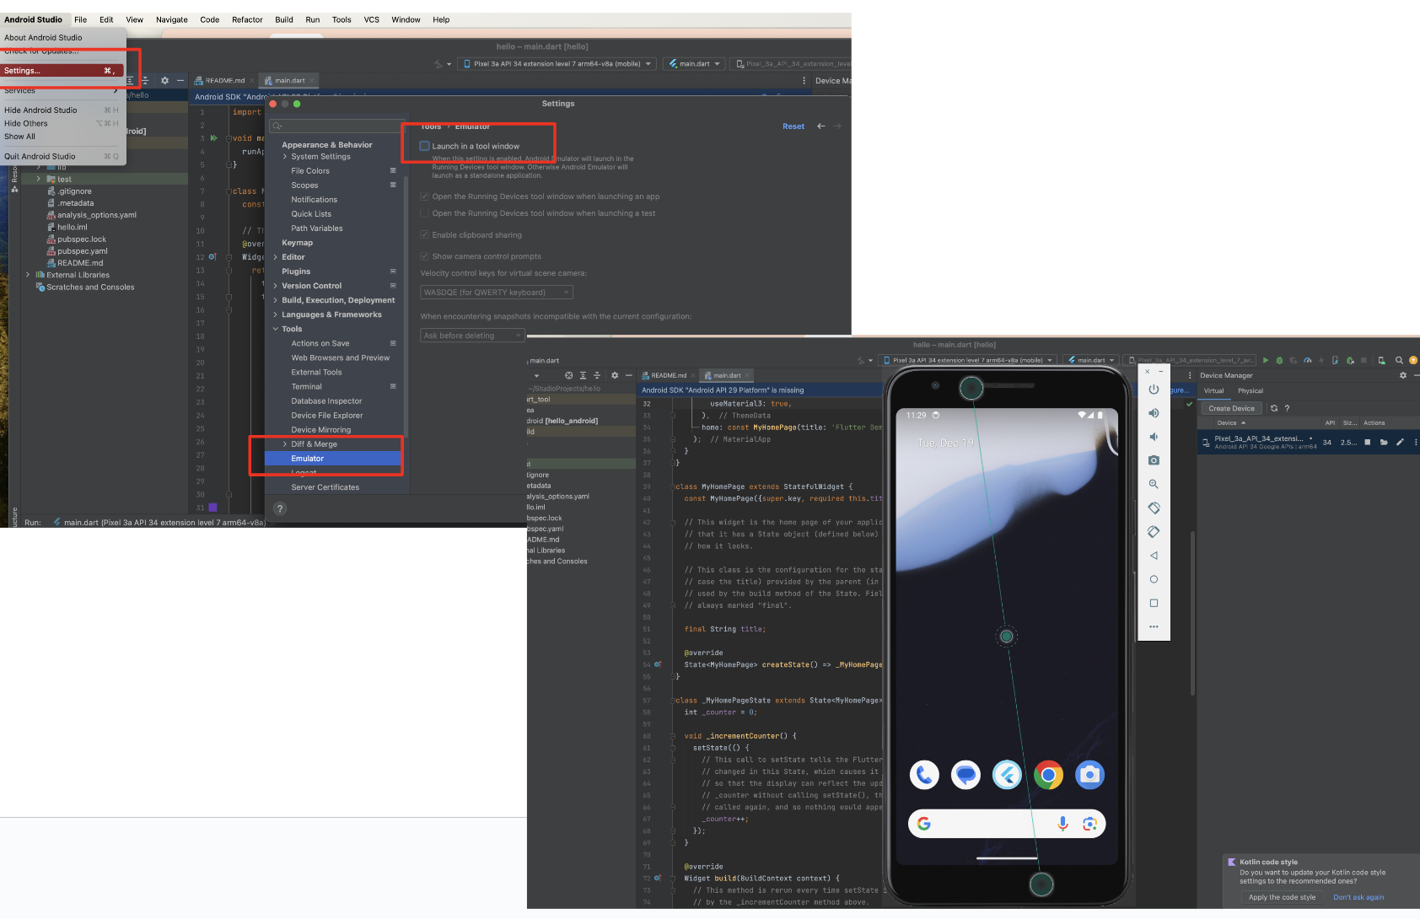Collapse the Tools section in Settings
Image resolution: width=1420 pixels, height=919 pixels.
[x=275, y=329]
